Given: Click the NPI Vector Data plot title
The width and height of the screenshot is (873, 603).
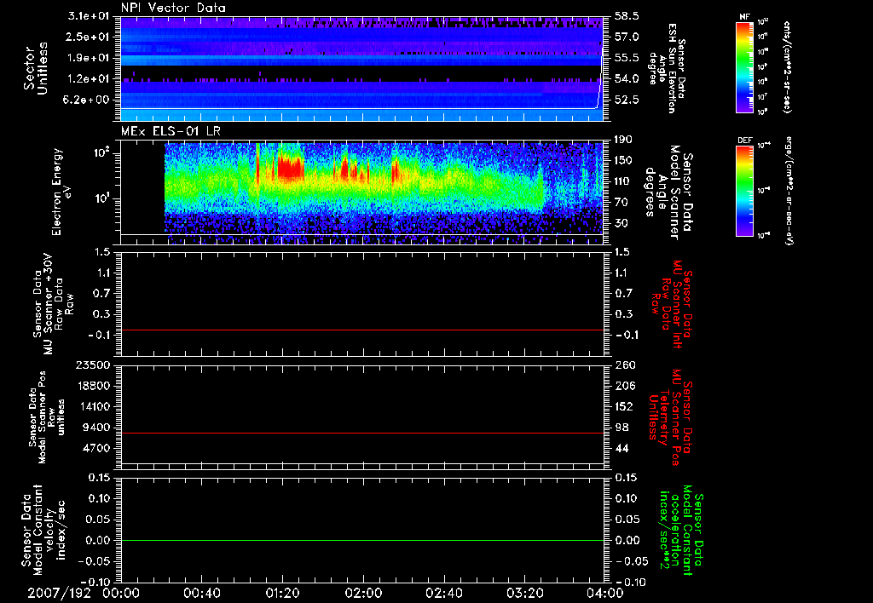Looking at the screenshot, I should click(x=173, y=8).
